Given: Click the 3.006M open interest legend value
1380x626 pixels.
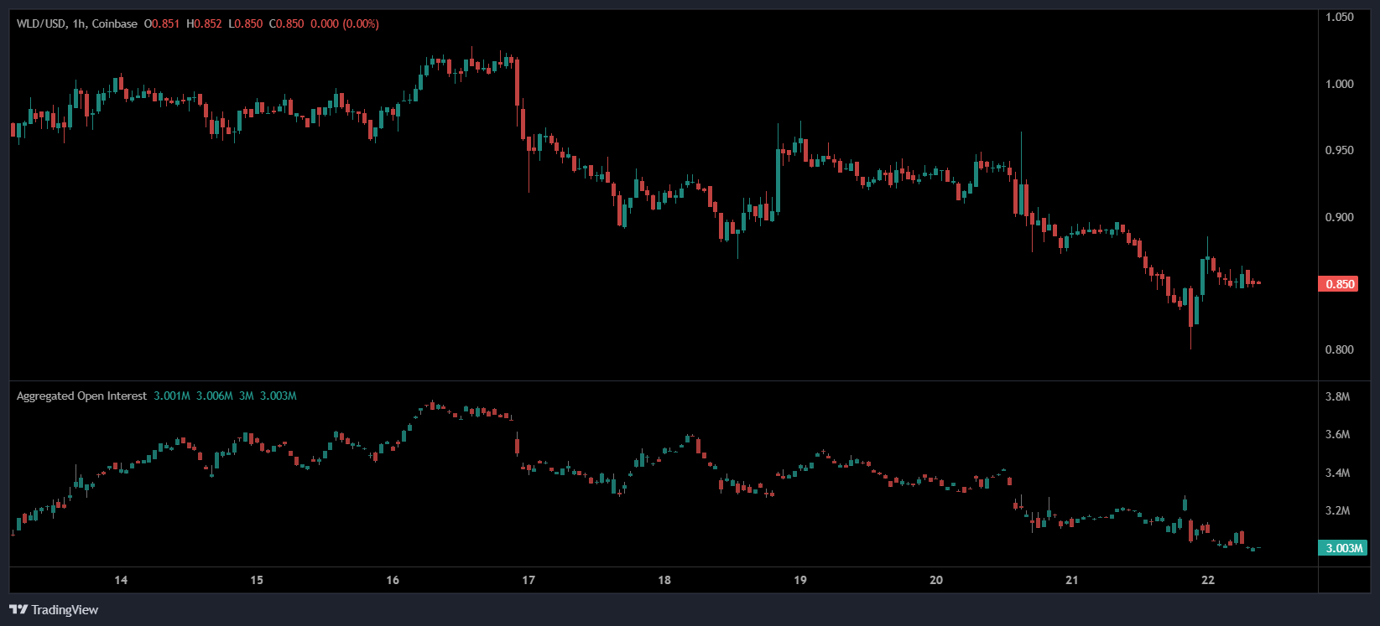Looking at the screenshot, I should point(215,396).
